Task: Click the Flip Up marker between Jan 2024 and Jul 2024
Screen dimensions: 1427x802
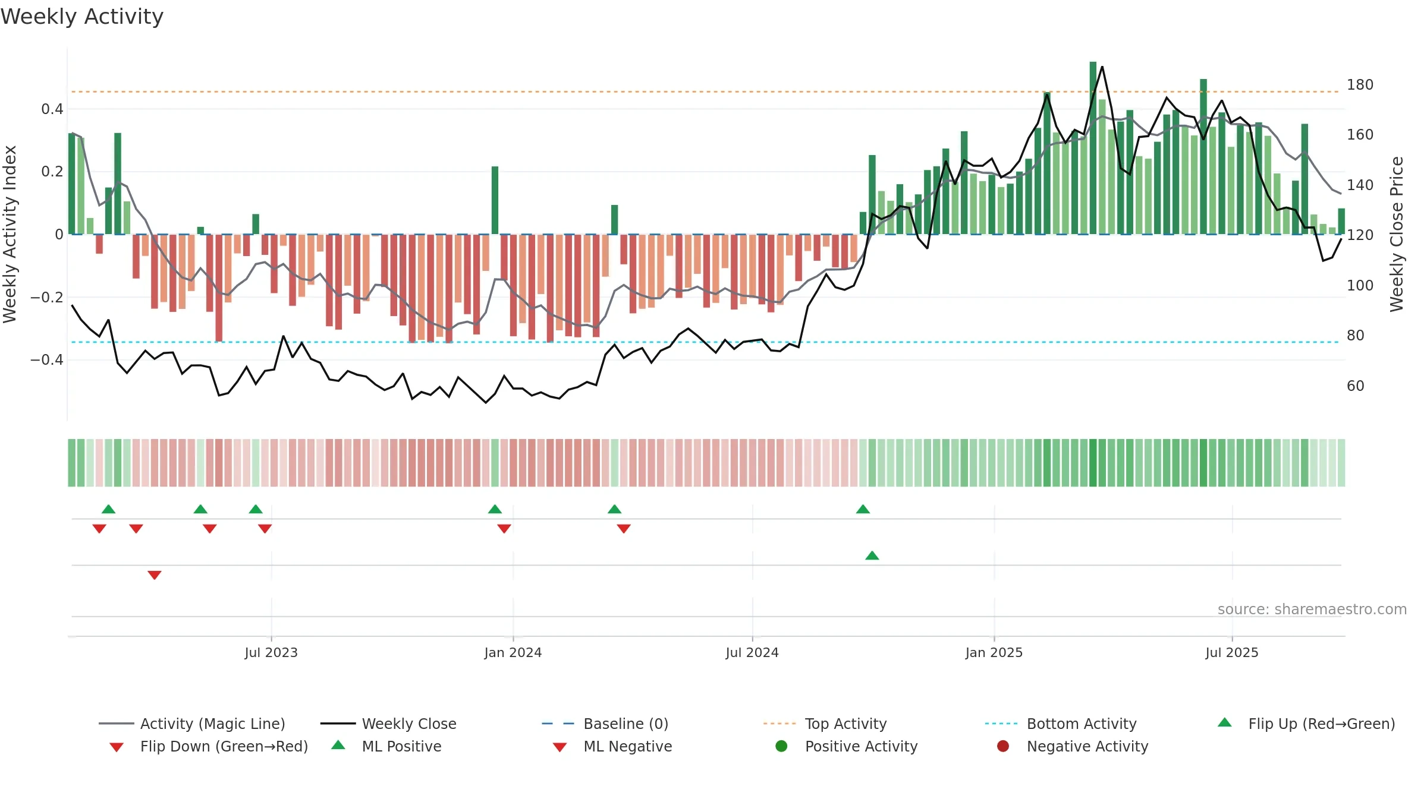Action: [x=615, y=509]
